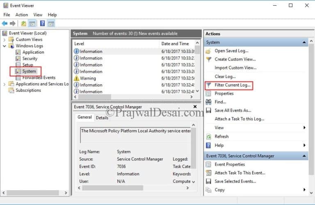Click Filter Current Log... action
Image resolution: width=315 pixels, height=205 pixels.
233,85
